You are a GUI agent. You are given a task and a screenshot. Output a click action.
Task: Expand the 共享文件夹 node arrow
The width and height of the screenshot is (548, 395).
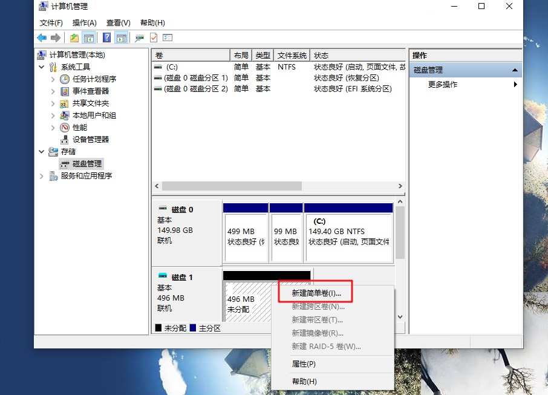pos(53,103)
